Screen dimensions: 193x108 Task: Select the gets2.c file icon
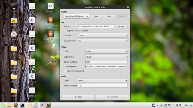click(x=32, y=76)
